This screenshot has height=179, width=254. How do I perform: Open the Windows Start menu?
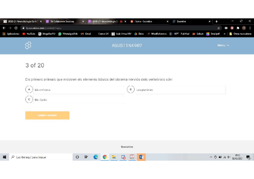coord(4,157)
